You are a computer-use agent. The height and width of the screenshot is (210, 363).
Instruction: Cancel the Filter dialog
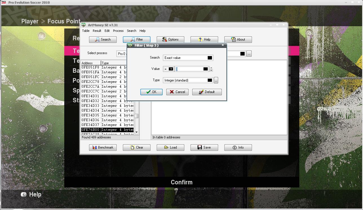[177, 92]
